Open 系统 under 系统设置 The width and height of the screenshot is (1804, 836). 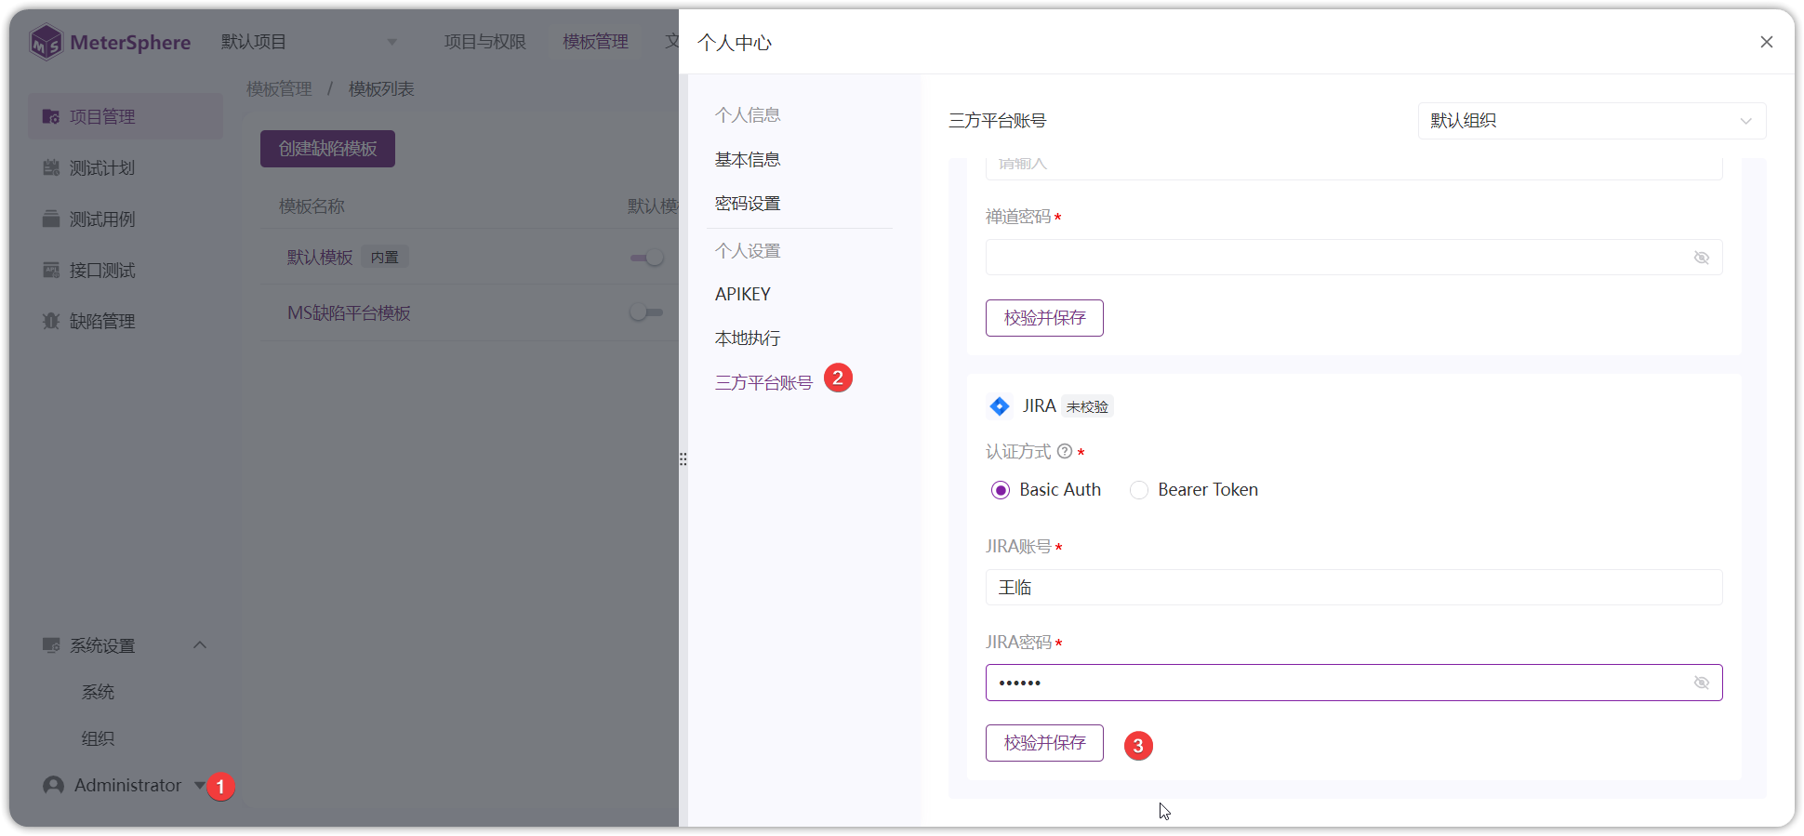click(98, 692)
